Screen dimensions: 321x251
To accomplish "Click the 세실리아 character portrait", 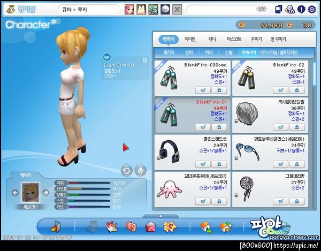I will tap(30, 193).
